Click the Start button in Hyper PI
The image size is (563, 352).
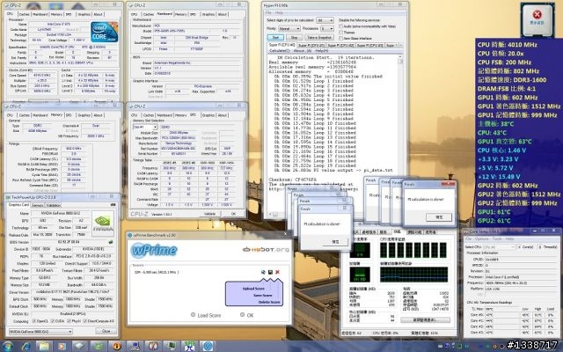coord(275,37)
